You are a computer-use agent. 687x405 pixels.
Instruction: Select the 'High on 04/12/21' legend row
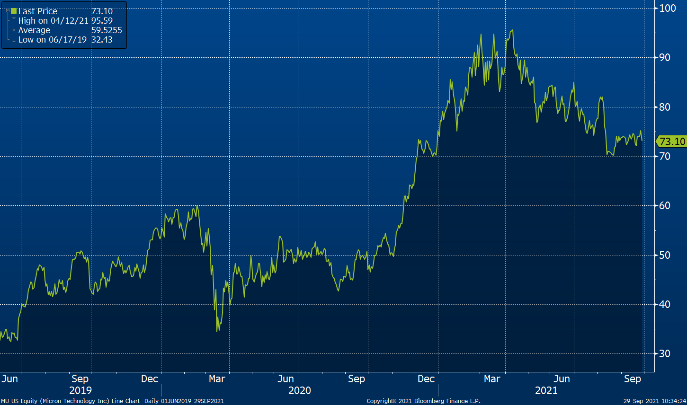tap(54, 21)
